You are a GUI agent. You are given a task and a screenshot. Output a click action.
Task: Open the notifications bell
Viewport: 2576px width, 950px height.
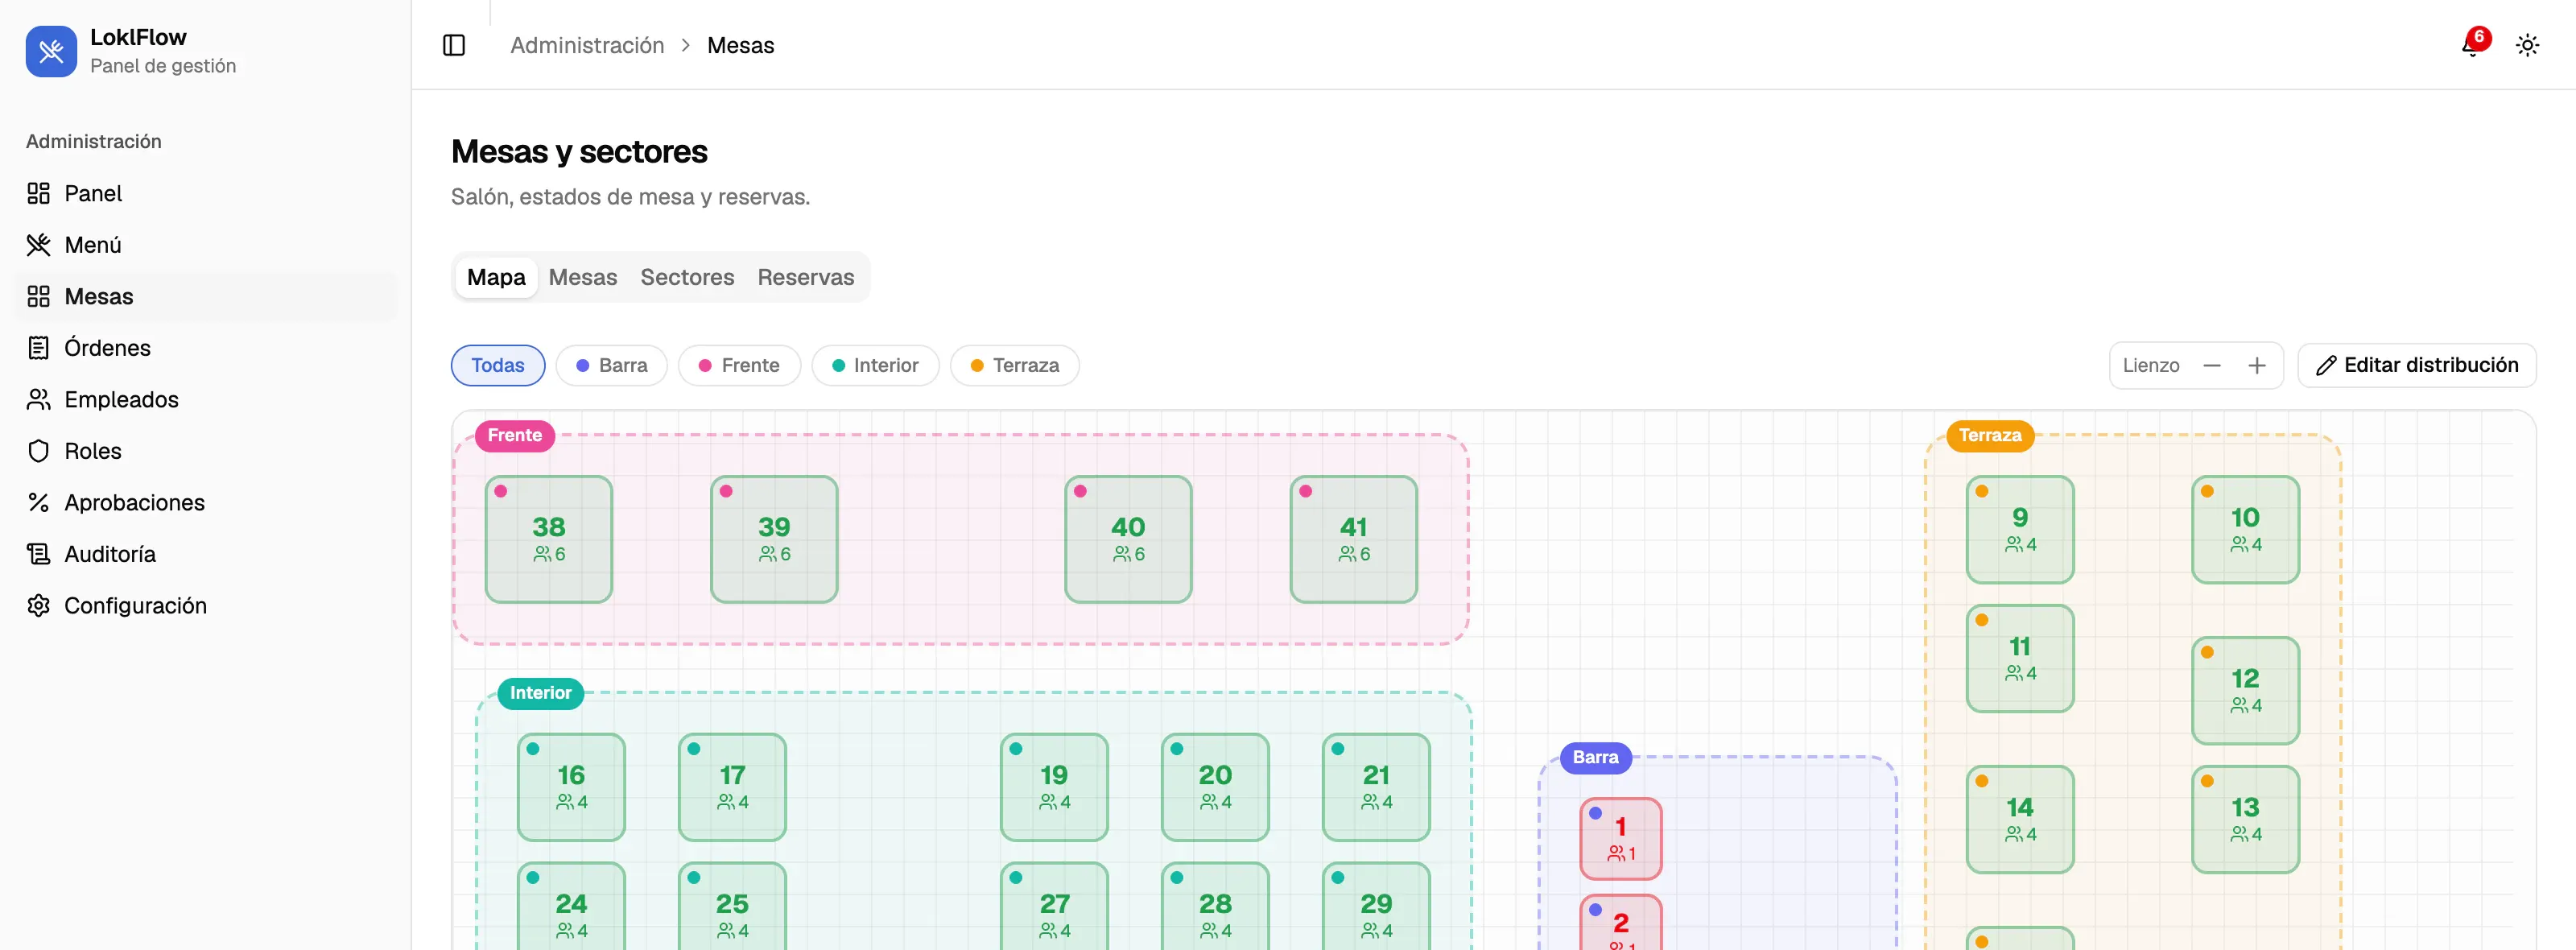(2472, 46)
